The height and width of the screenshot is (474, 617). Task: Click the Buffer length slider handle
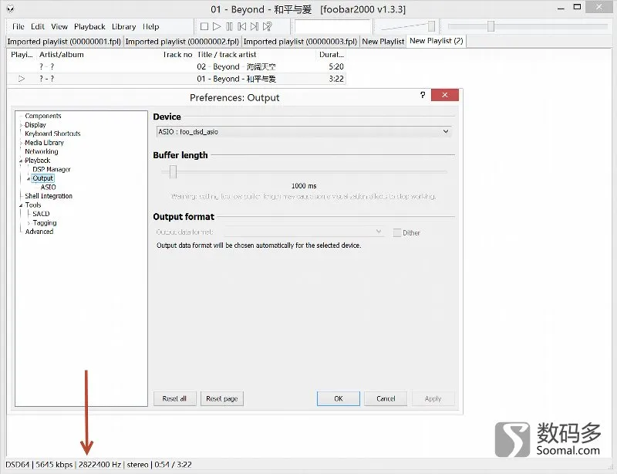[173, 172]
